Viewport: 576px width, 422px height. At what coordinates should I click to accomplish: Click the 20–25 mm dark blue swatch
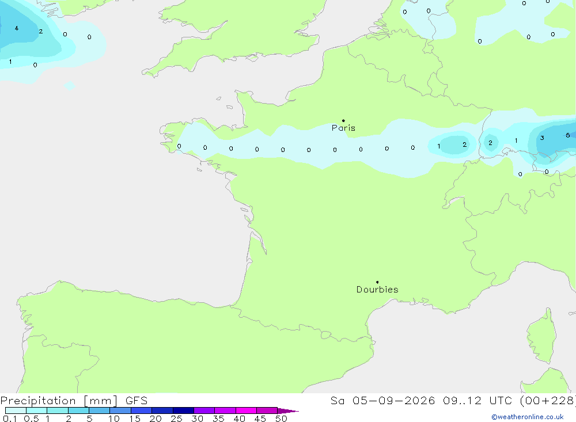[x=162, y=410]
